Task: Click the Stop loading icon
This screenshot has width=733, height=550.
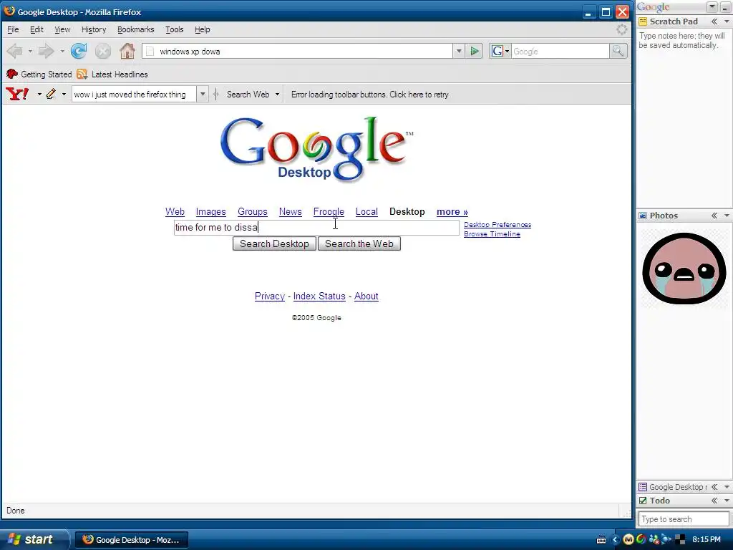Action: coord(103,51)
